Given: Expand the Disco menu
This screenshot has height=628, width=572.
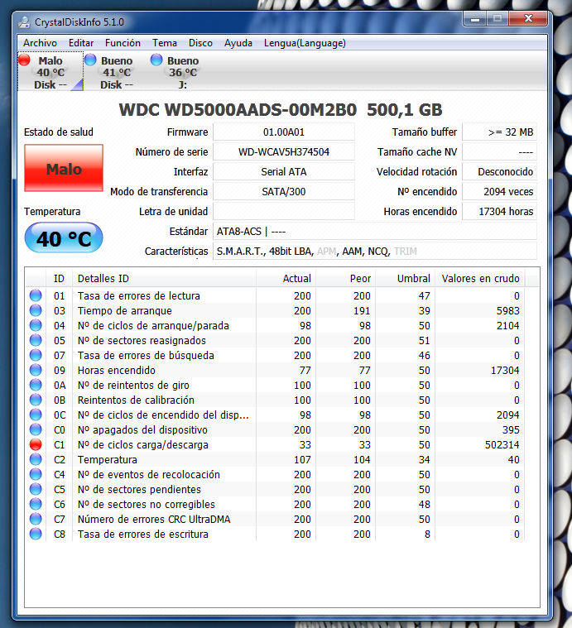Looking at the screenshot, I should [x=200, y=43].
